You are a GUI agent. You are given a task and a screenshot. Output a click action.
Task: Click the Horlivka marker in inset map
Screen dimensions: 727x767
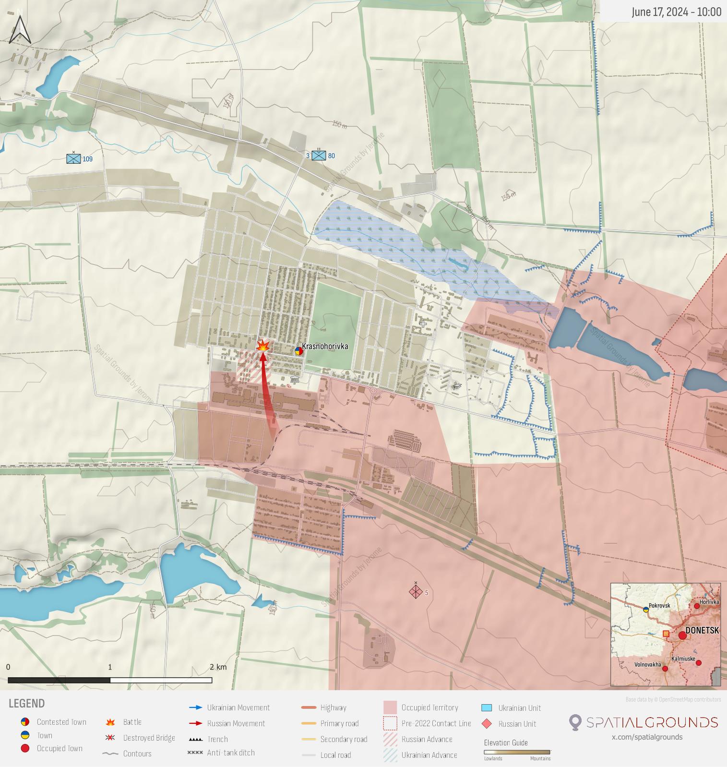click(x=697, y=606)
